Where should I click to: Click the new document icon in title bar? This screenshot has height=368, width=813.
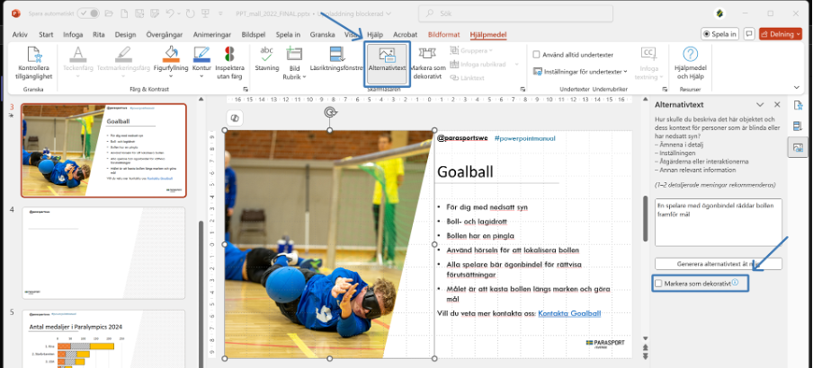123,13
